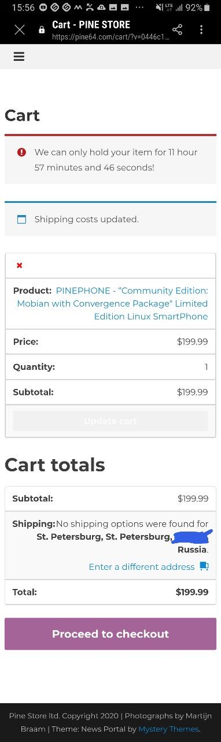The image size is (221, 742).
Task: Tap the blue shipping notice icon
Action: [x=21, y=219]
